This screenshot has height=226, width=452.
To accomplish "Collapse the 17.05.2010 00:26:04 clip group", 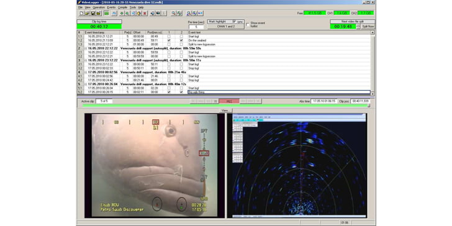I will tap(86, 84).
